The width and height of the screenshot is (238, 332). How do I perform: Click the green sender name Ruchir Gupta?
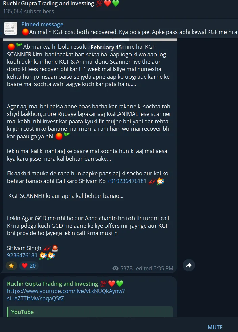[x=53, y=284]
